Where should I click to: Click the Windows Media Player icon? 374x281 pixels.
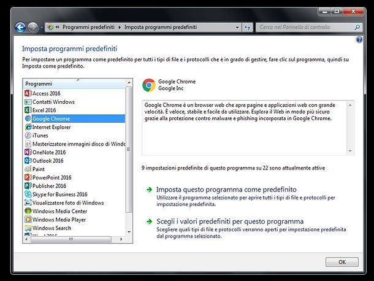point(28,220)
